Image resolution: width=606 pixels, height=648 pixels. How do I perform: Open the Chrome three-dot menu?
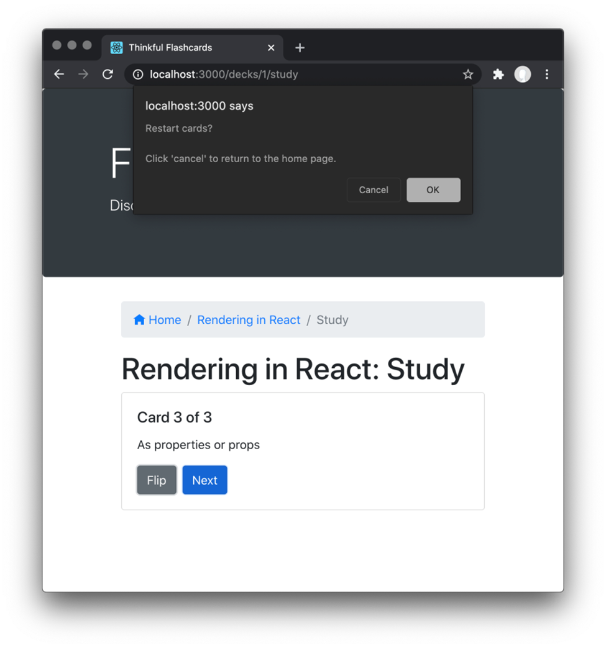(x=547, y=74)
